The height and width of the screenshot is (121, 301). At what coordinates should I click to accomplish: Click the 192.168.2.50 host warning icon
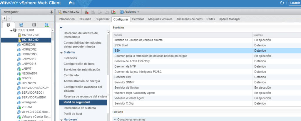(19, 35)
